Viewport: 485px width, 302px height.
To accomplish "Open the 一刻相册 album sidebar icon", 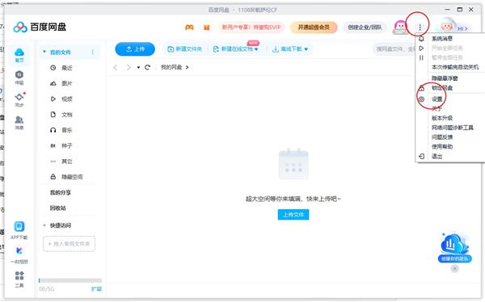I will coord(19,255).
